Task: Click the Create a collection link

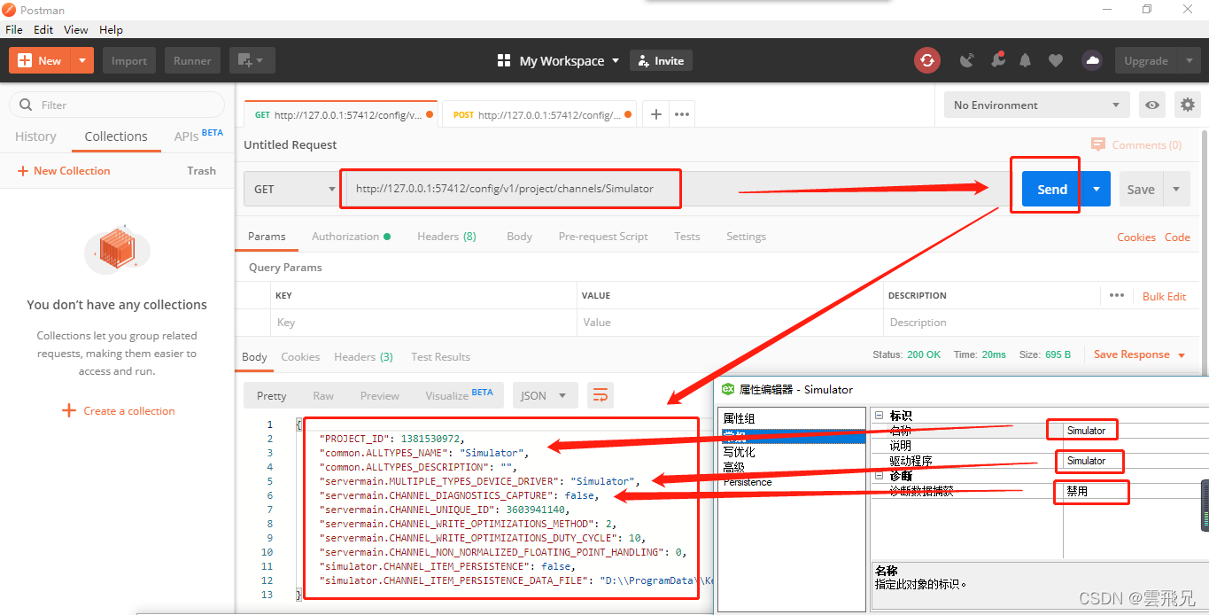Action: point(118,410)
